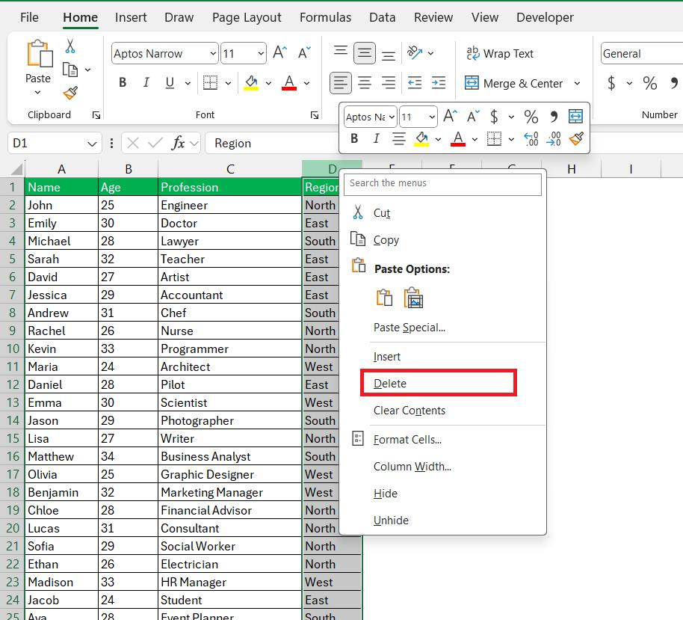This screenshot has width=683, height=620.
Task: Click Increase Indent icon in Alignment group
Action: (x=439, y=83)
